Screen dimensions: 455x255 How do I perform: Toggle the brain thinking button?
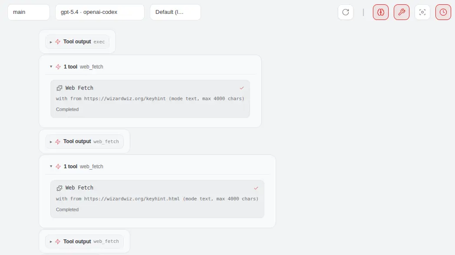tap(381, 12)
